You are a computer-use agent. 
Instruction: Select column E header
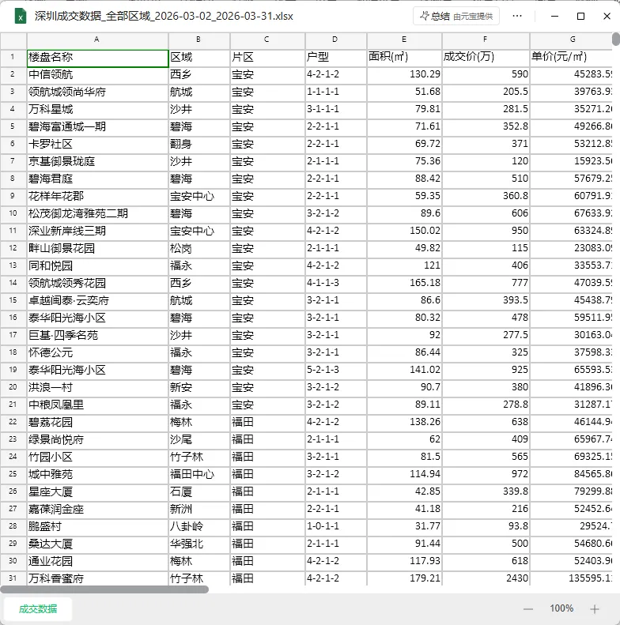[404, 40]
